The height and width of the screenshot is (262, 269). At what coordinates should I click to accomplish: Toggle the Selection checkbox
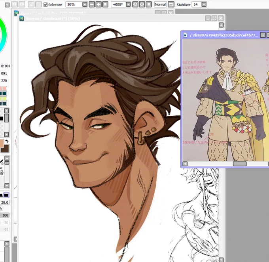pyautogui.click(x=45, y=5)
